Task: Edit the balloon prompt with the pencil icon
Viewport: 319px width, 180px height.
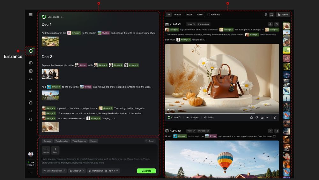Action: point(271,131)
